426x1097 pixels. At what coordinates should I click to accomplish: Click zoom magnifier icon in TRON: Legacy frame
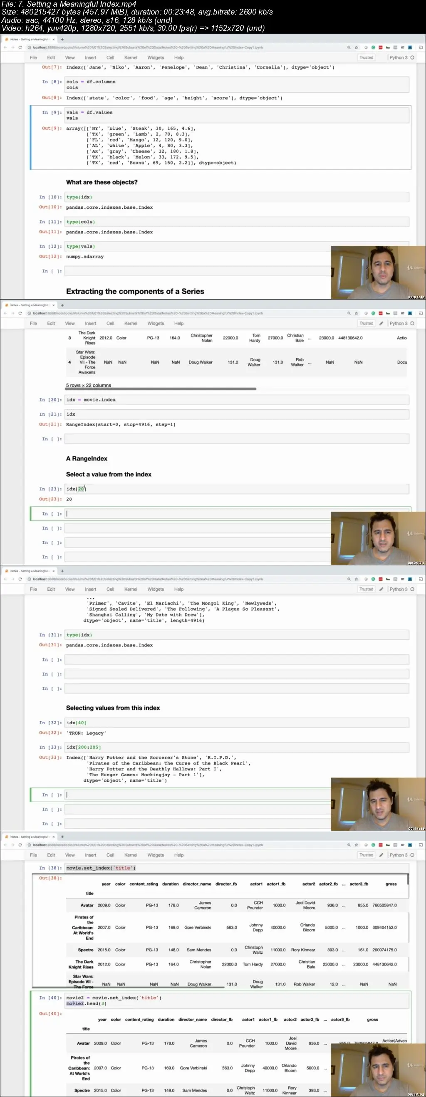(x=349, y=579)
